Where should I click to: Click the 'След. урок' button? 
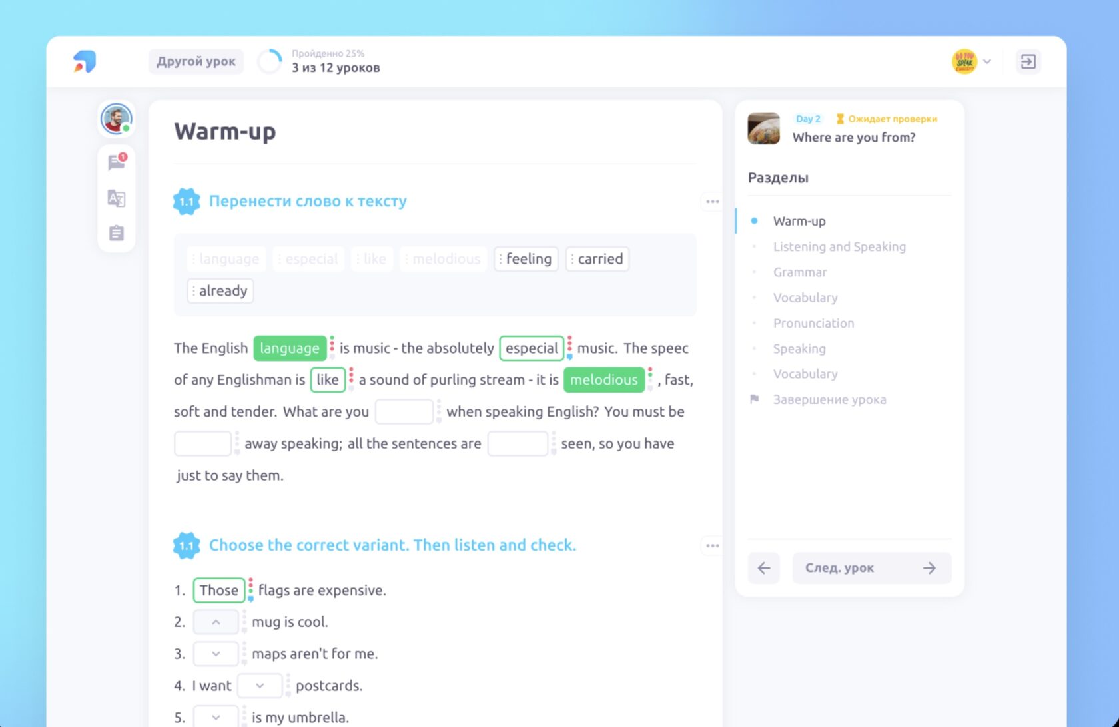coord(872,568)
